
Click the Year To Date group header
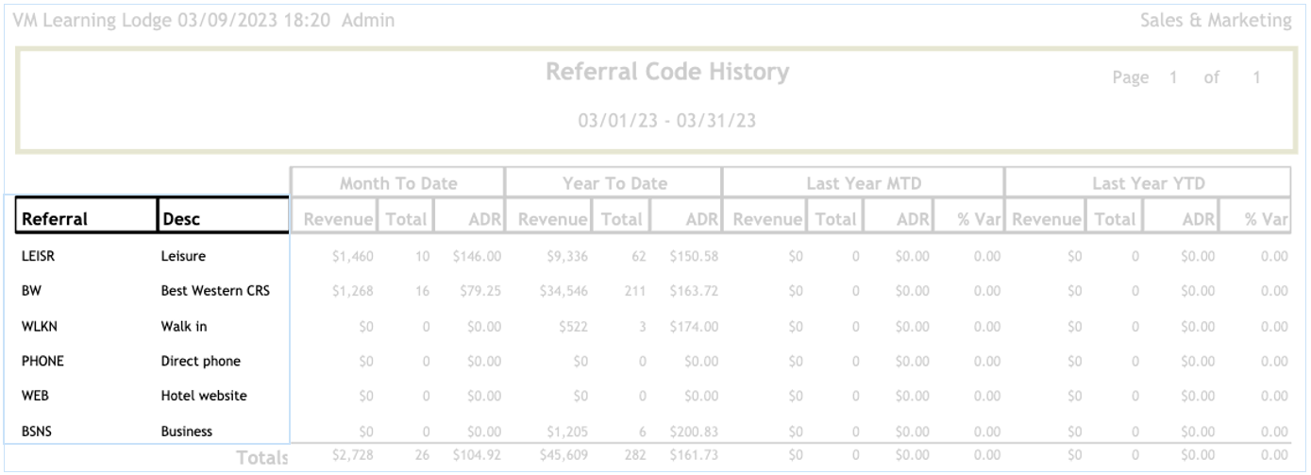613,183
